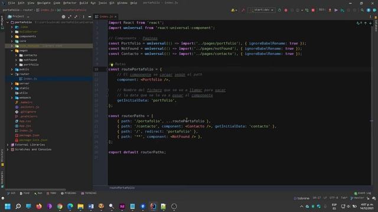Image resolution: width=378 pixels, height=212 pixels.
Task: Open the Refactor menu
Action: (x=70, y=3)
